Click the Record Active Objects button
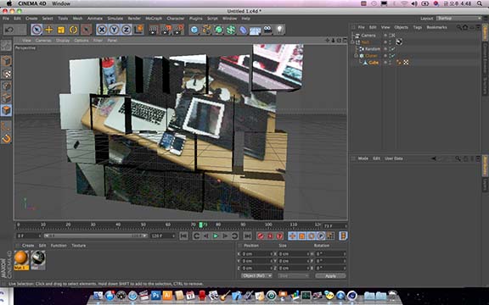The image size is (489, 305). 261,236
